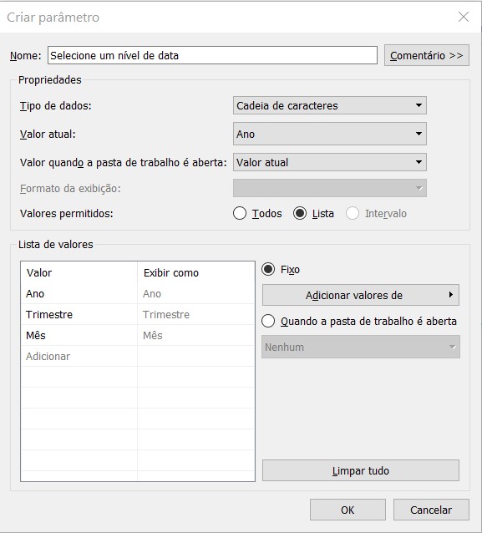Click the Ano value cell

79,294
